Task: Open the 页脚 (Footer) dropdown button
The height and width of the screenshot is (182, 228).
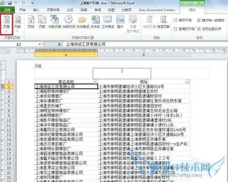Action: (18, 24)
